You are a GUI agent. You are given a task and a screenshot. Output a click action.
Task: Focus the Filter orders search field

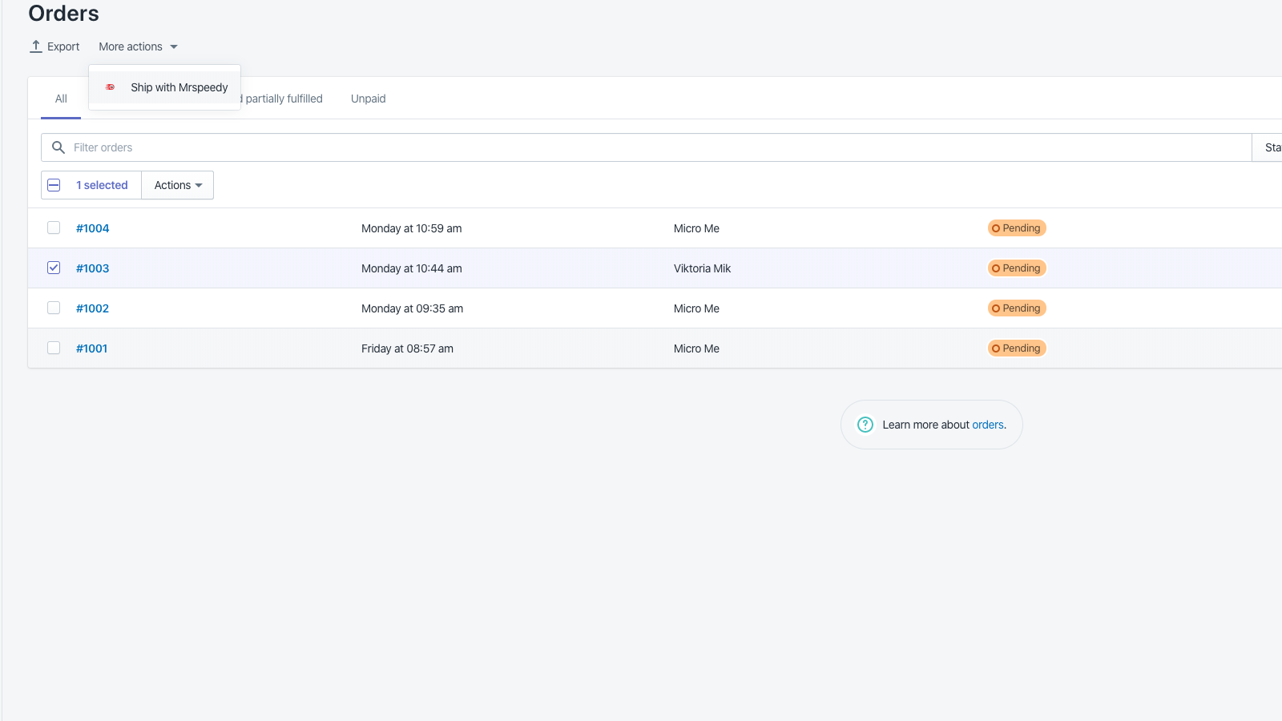pyautogui.click(x=646, y=147)
